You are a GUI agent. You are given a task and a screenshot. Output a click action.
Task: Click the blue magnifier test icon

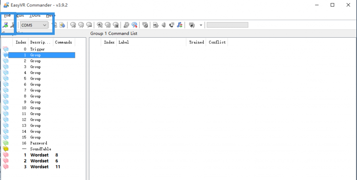[134, 25]
